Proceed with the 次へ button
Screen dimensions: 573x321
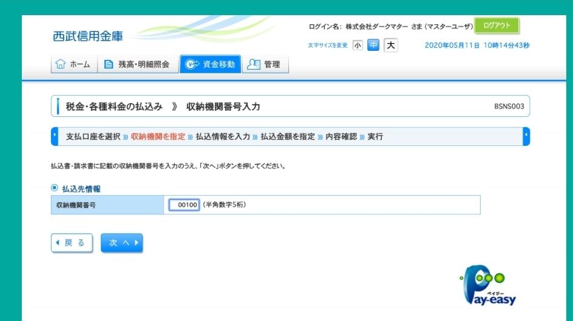tap(121, 243)
